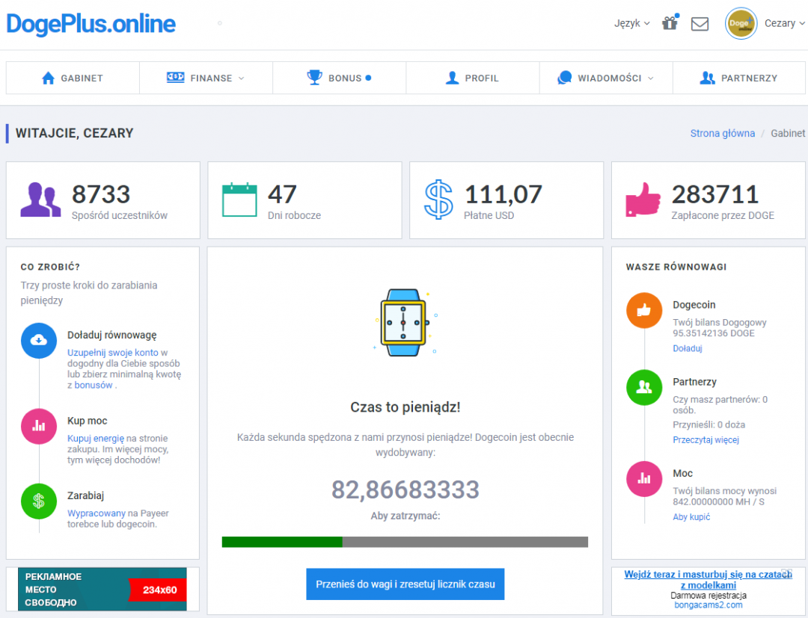Click the blue cloud download icon
This screenshot has height=618, width=808.
39,341
